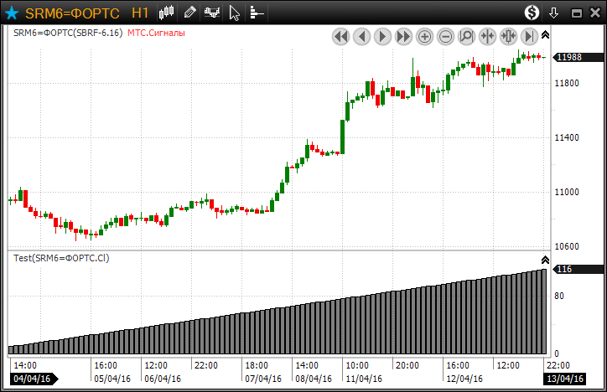The image size is (607, 392).
Task: Click the horizontal volume bars icon
Action: coord(257,13)
